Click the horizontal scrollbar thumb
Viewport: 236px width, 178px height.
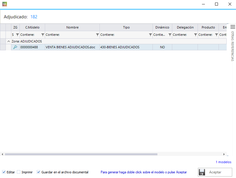click(81, 154)
